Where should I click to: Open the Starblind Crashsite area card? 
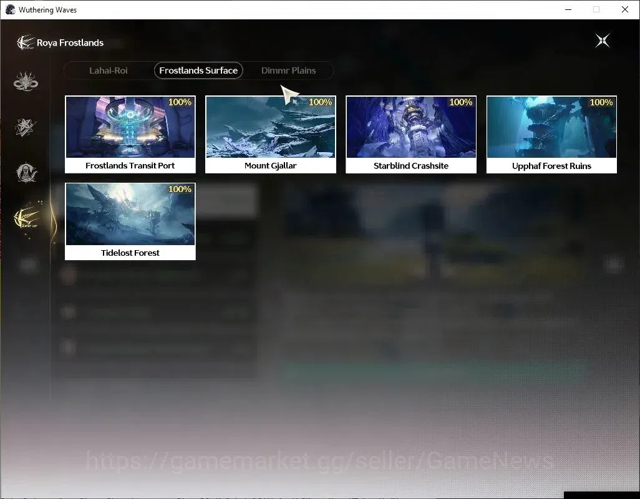pos(411,135)
